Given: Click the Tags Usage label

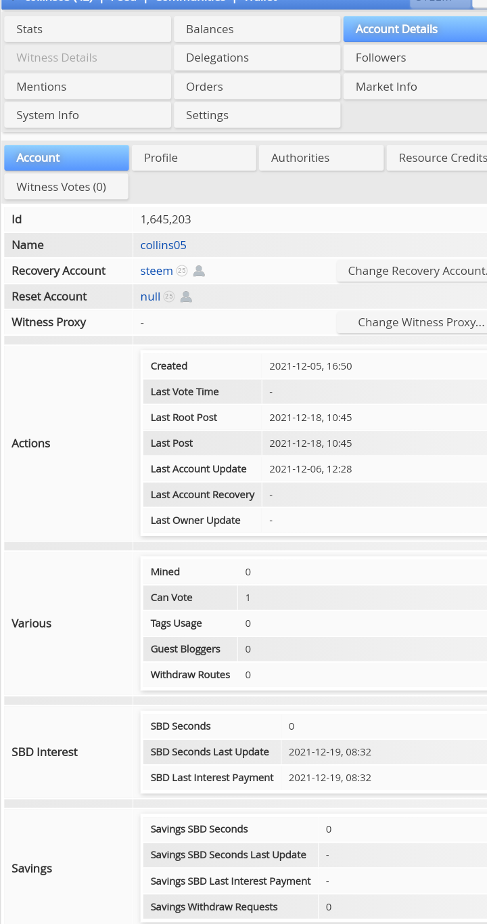Looking at the screenshot, I should coord(176,623).
